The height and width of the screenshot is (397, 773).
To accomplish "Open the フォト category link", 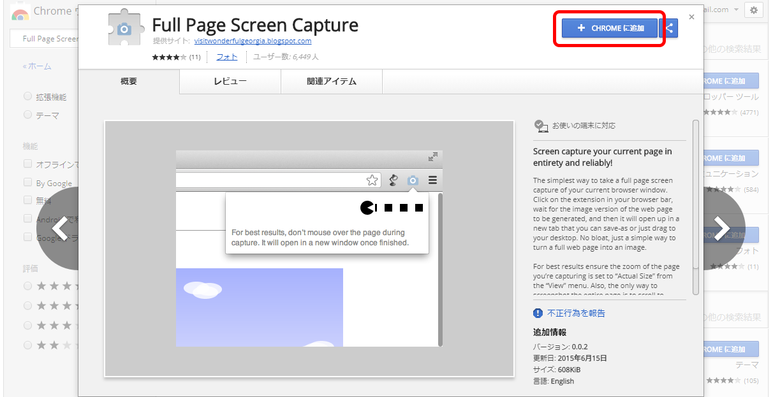I will tap(226, 57).
